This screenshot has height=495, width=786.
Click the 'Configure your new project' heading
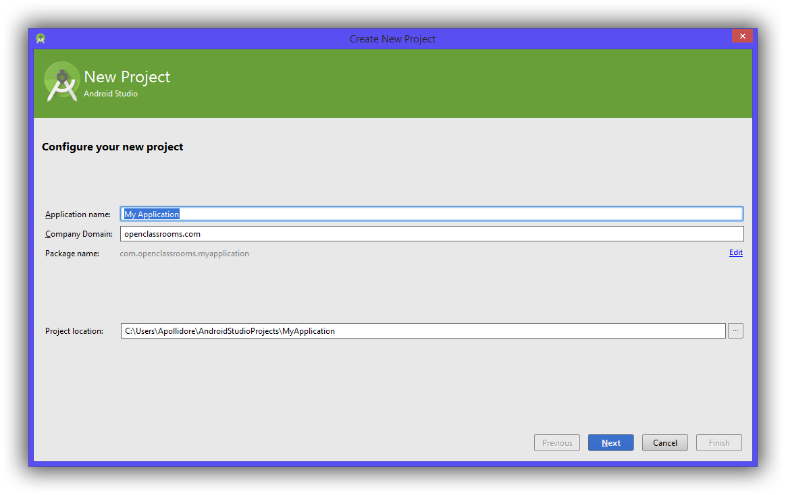[x=113, y=147]
